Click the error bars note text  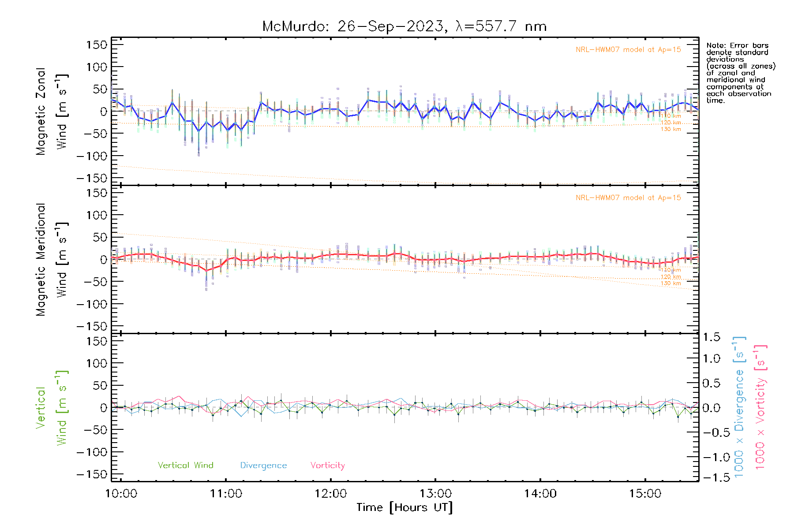tap(740, 73)
